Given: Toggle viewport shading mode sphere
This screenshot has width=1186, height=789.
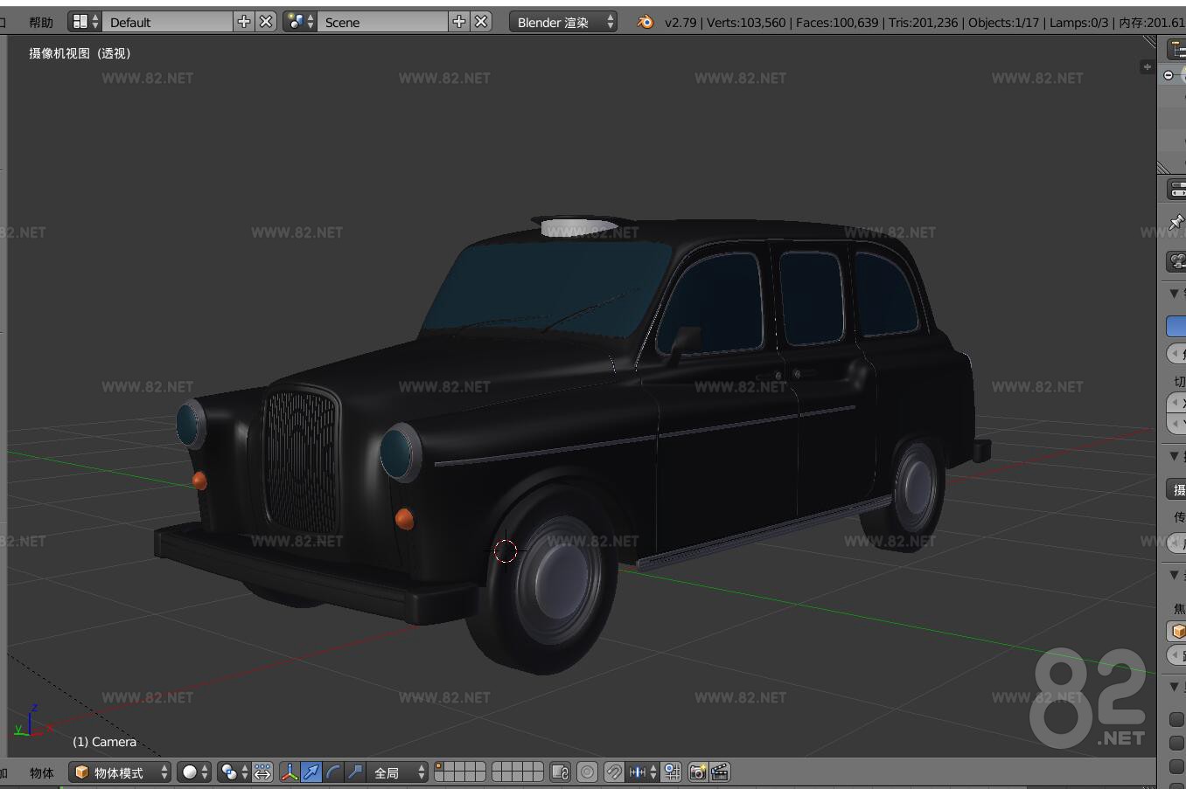Looking at the screenshot, I should (187, 772).
